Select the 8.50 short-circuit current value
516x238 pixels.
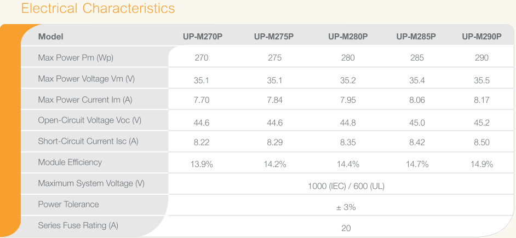482,143
